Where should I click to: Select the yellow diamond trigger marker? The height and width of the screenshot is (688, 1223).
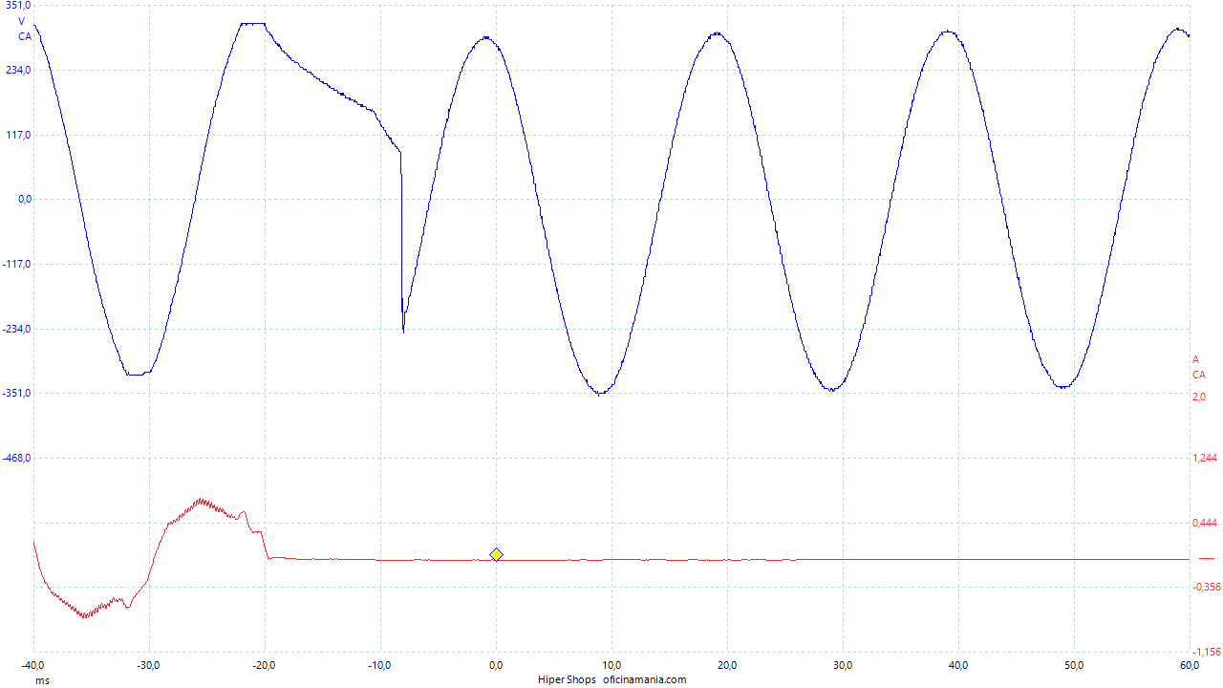(496, 554)
